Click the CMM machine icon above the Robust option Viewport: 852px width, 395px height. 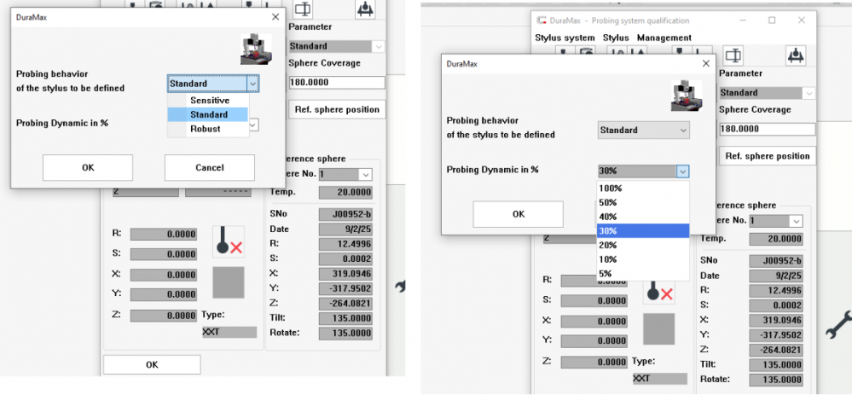point(255,47)
